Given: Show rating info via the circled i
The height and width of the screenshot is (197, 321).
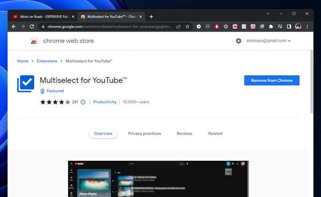Looking at the screenshot, I should pyautogui.click(x=83, y=102).
